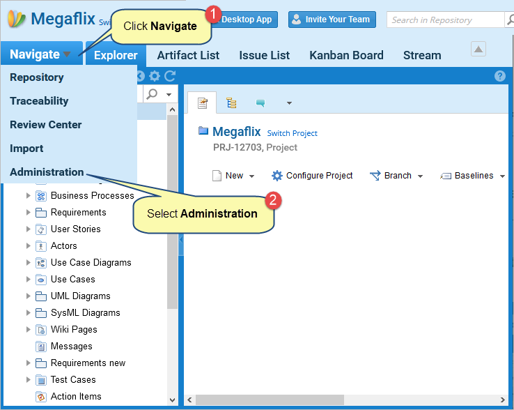Select the SysML Diagrams folder icon
Viewport: 514px width, 410px height.
pyautogui.click(x=41, y=313)
